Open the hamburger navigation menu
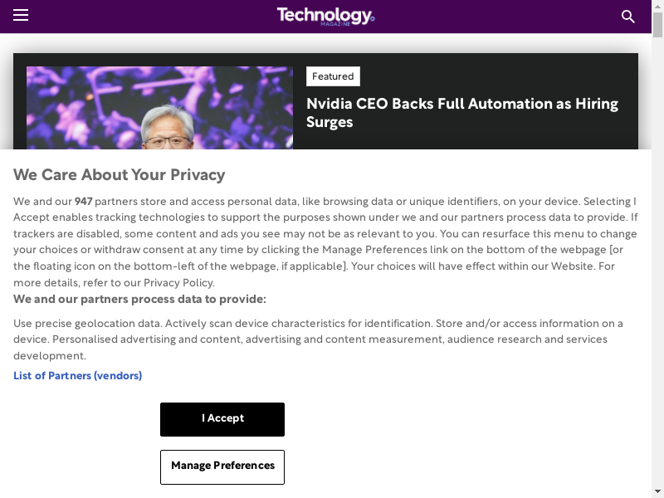664x498 pixels. click(21, 16)
